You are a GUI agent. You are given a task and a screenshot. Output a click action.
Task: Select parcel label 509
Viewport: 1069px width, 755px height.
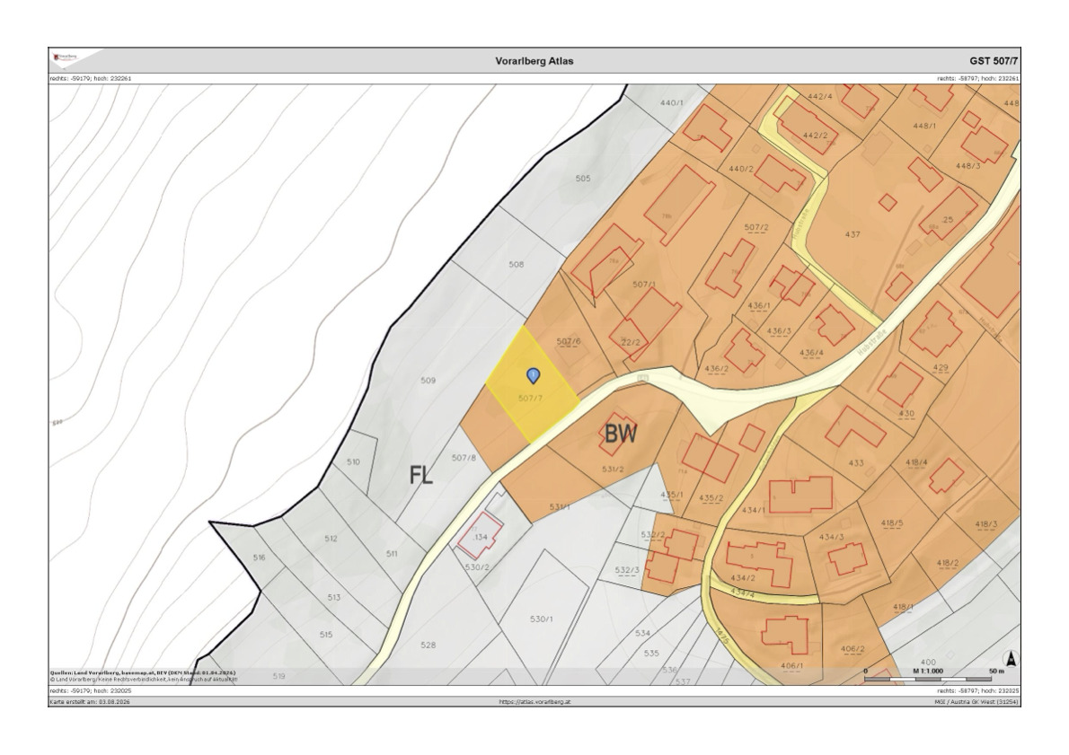click(x=428, y=381)
